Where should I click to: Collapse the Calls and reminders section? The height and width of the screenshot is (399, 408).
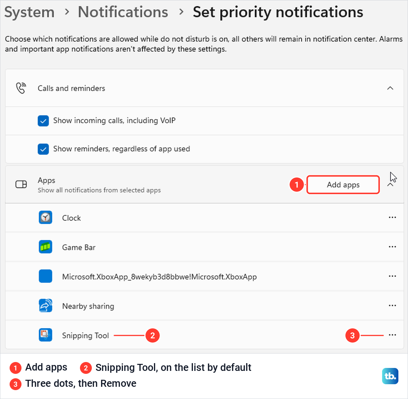(x=390, y=88)
